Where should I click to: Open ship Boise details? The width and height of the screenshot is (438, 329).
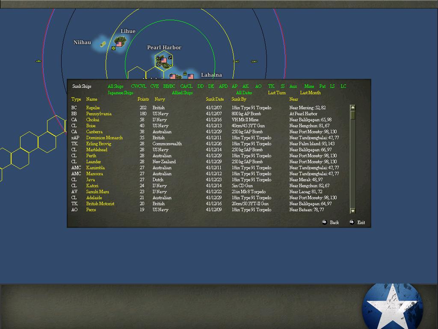(91, 126)
